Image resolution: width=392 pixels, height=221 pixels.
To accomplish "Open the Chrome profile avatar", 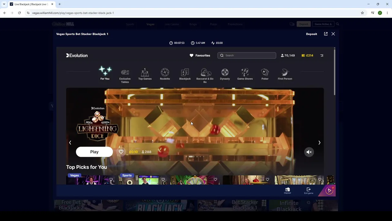I will (380, 13).
